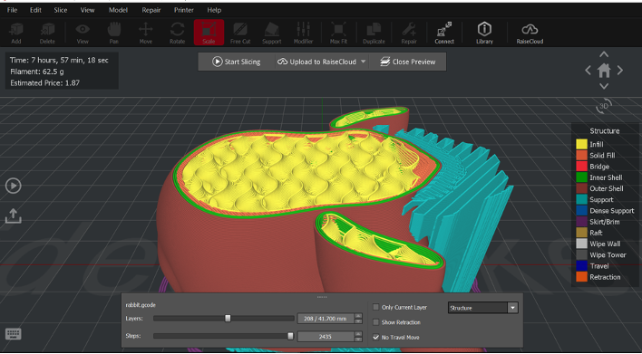Open the Slice menu
642x354 pixels.
pos(61,10)
